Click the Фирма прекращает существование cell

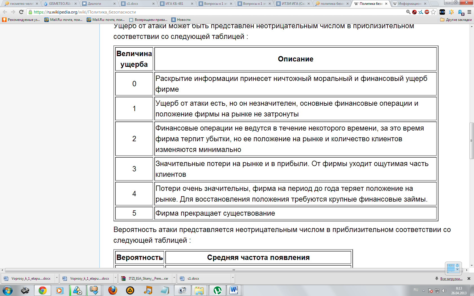pos(295,213)
